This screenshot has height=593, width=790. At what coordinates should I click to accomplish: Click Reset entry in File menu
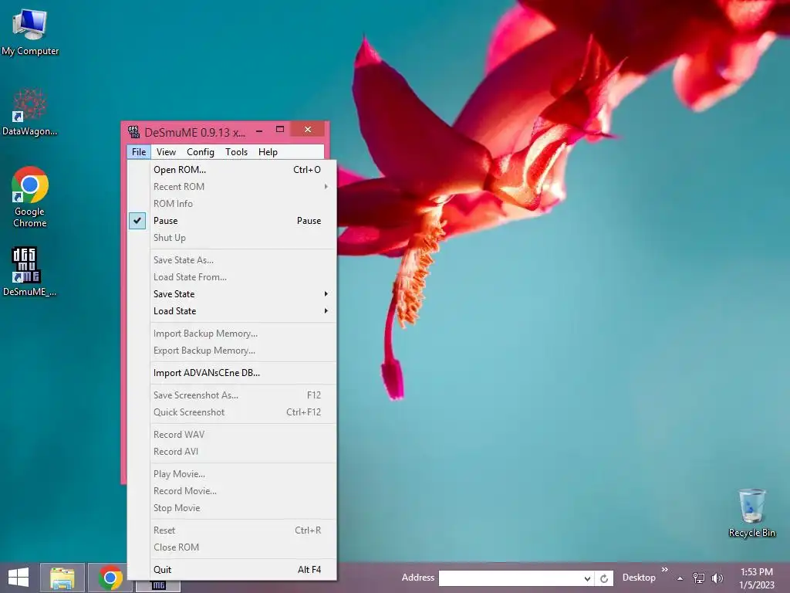(x=231, y=530)
